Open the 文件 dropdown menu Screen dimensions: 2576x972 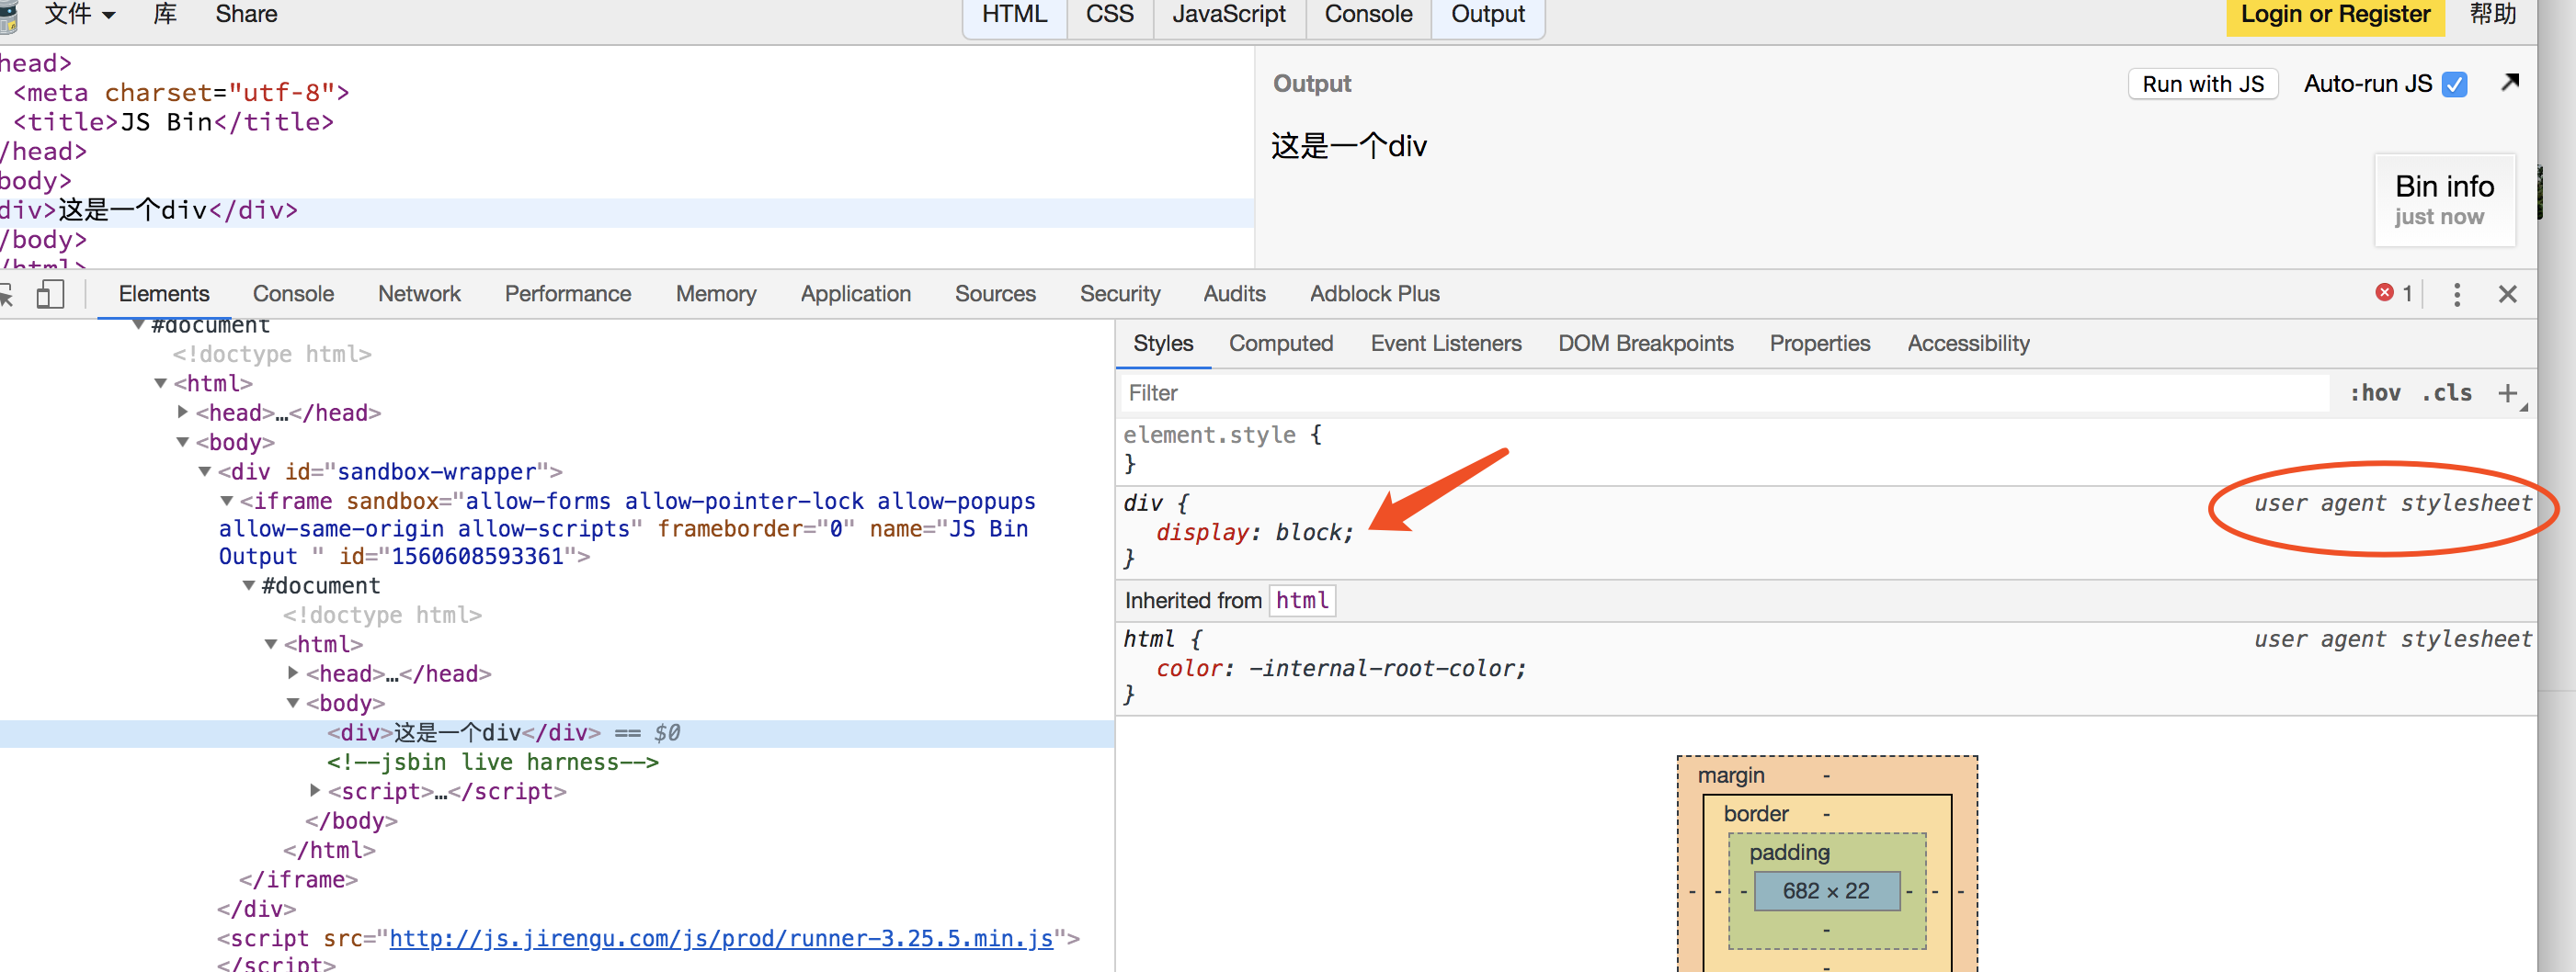80,14
